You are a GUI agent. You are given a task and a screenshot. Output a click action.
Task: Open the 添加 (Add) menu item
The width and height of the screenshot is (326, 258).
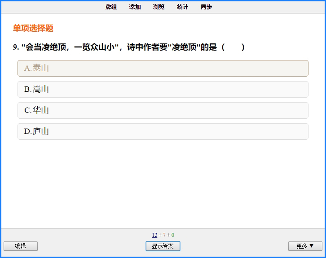point(135,7)
